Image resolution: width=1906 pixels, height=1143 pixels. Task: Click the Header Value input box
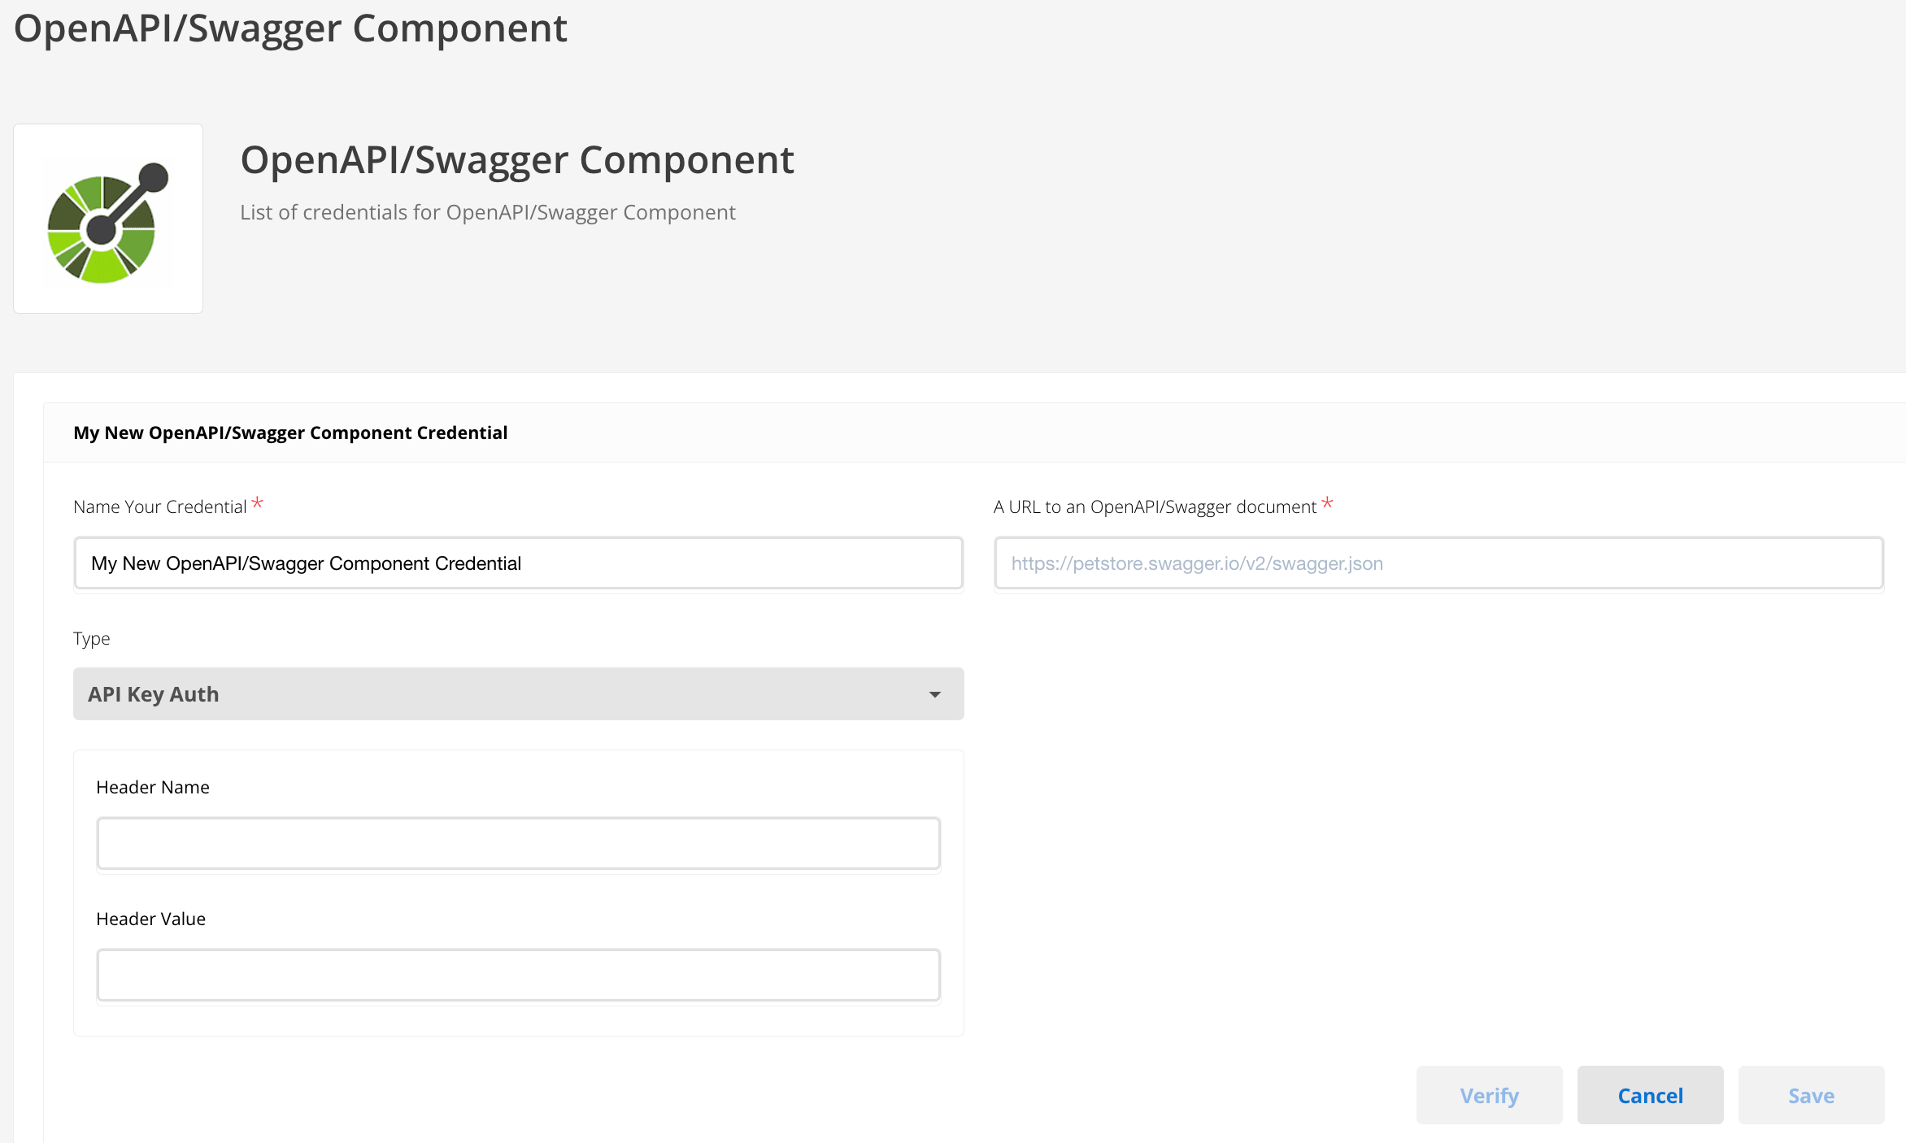(519, 976)
